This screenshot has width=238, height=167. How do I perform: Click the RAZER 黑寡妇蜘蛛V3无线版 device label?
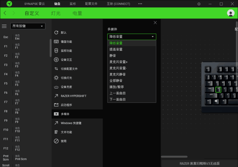(200, 164)
